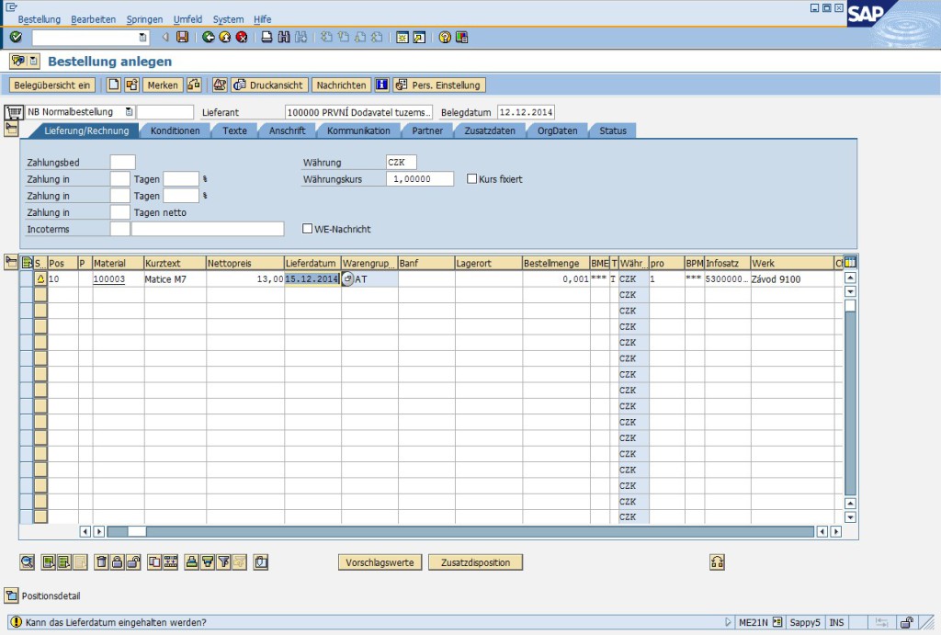Click the Print icon in toolbar
Viewport: 941px width, 635px height.
pyautogui.click(x=267, y=38)
